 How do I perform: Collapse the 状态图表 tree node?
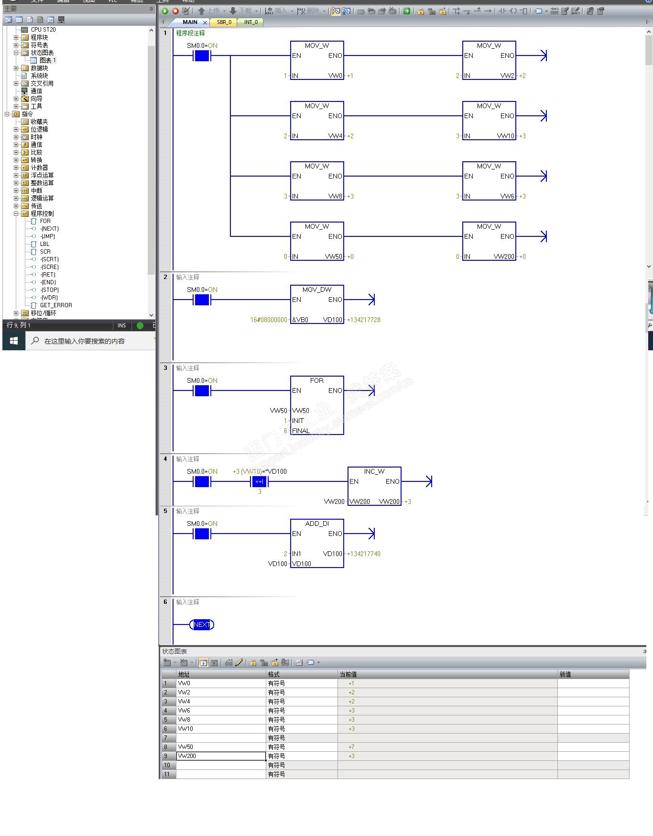(x=16, y=53)
